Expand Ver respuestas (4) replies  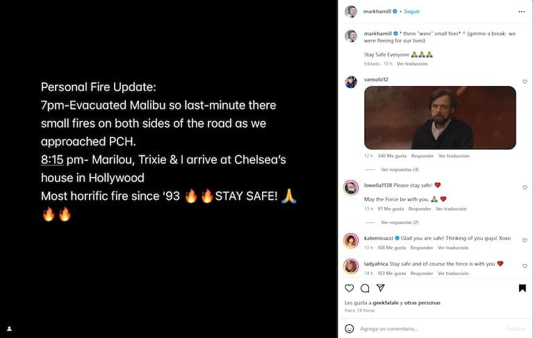[x=400, y=169]
